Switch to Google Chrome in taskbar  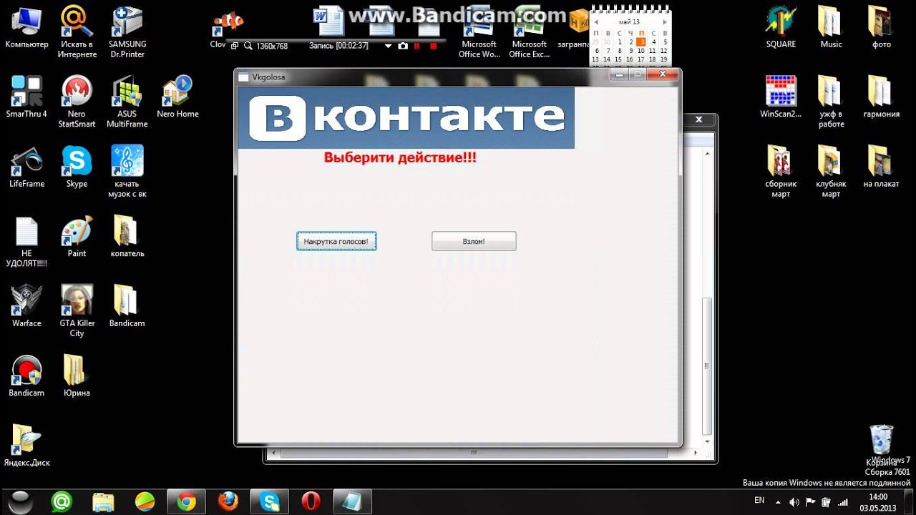coord(187,501)
